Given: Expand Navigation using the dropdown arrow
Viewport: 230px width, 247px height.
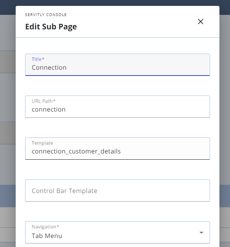Looking at the screenshot, I should 201,233.
